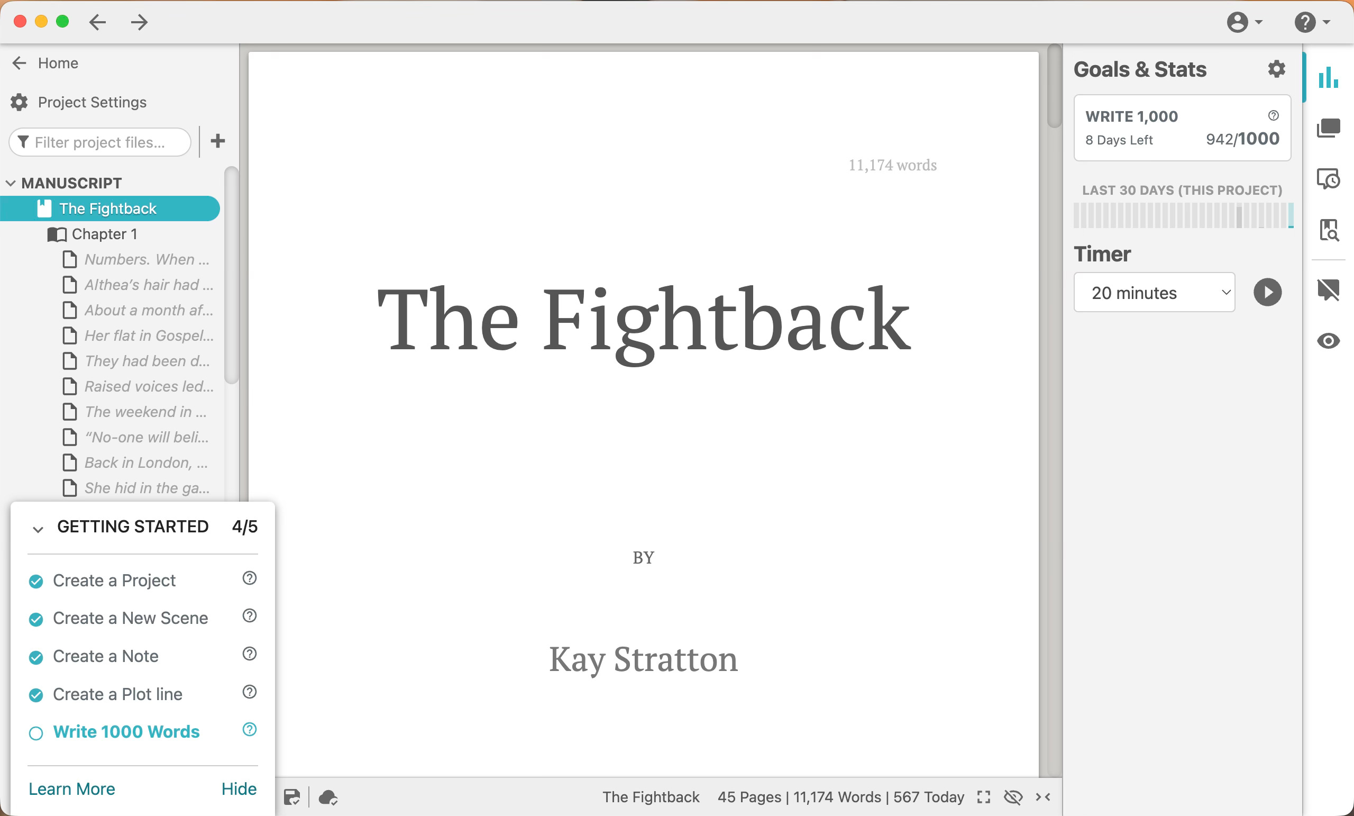
Task: Click the hide comments icon in right sidebar
Action: coord(1328,289)
